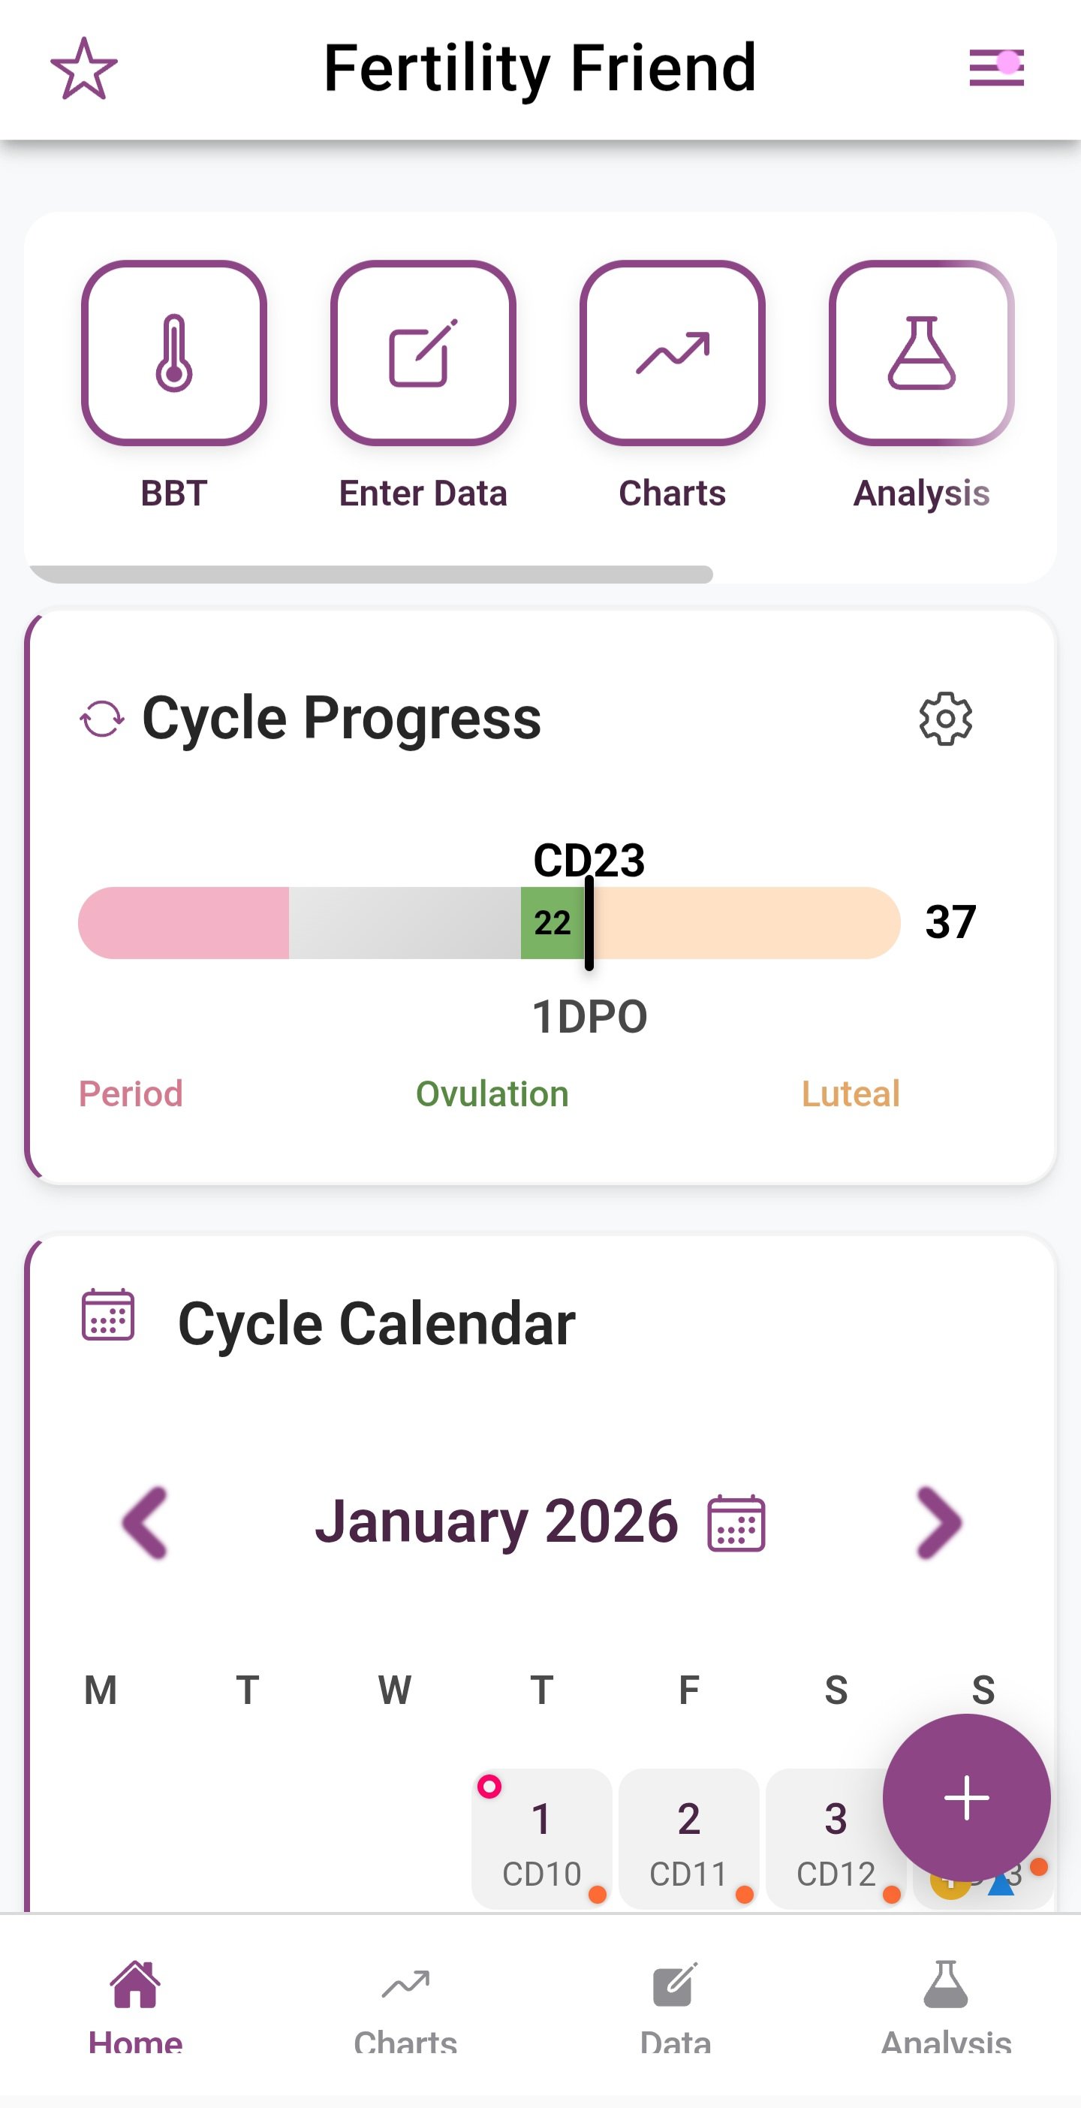Click the cycle progress bar marker
Viewport: 1081px width, 2108px height.
(589, 923)
